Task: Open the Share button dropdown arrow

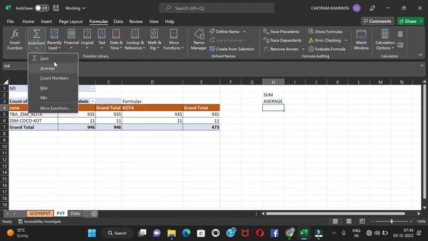Action: coord(421,21)
